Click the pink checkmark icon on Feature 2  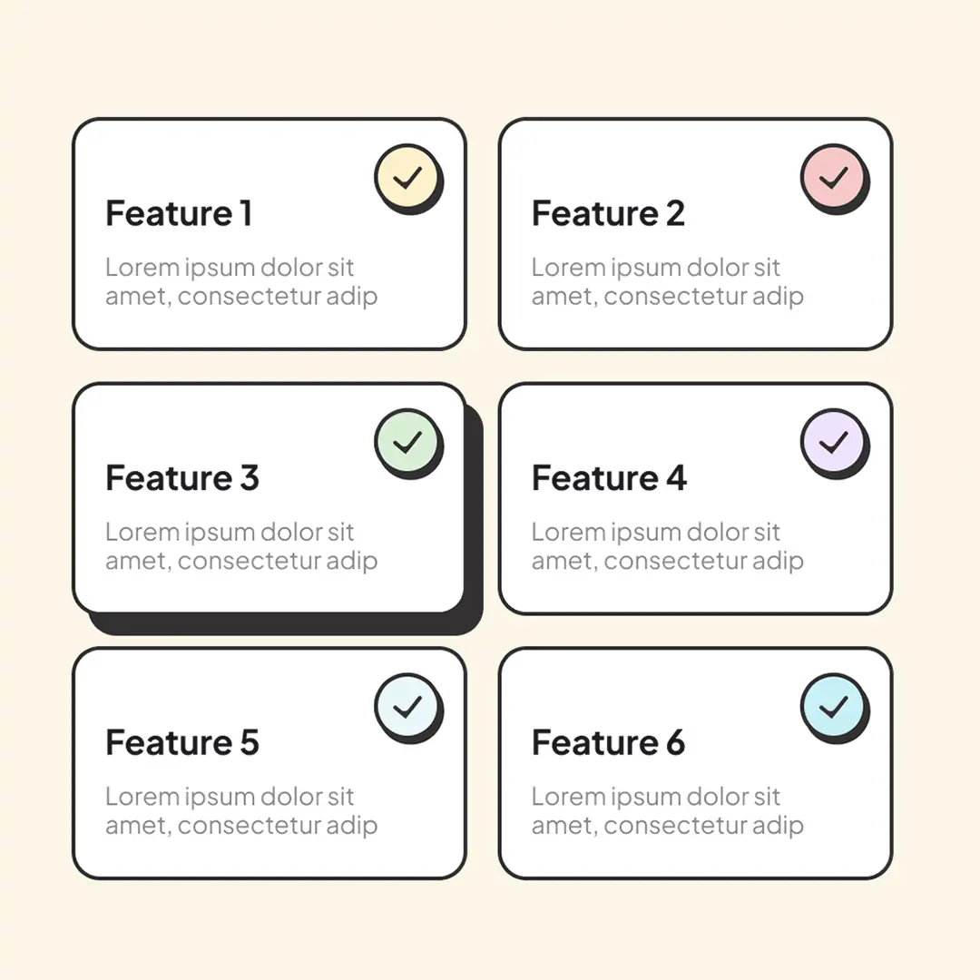coord(835,178)
